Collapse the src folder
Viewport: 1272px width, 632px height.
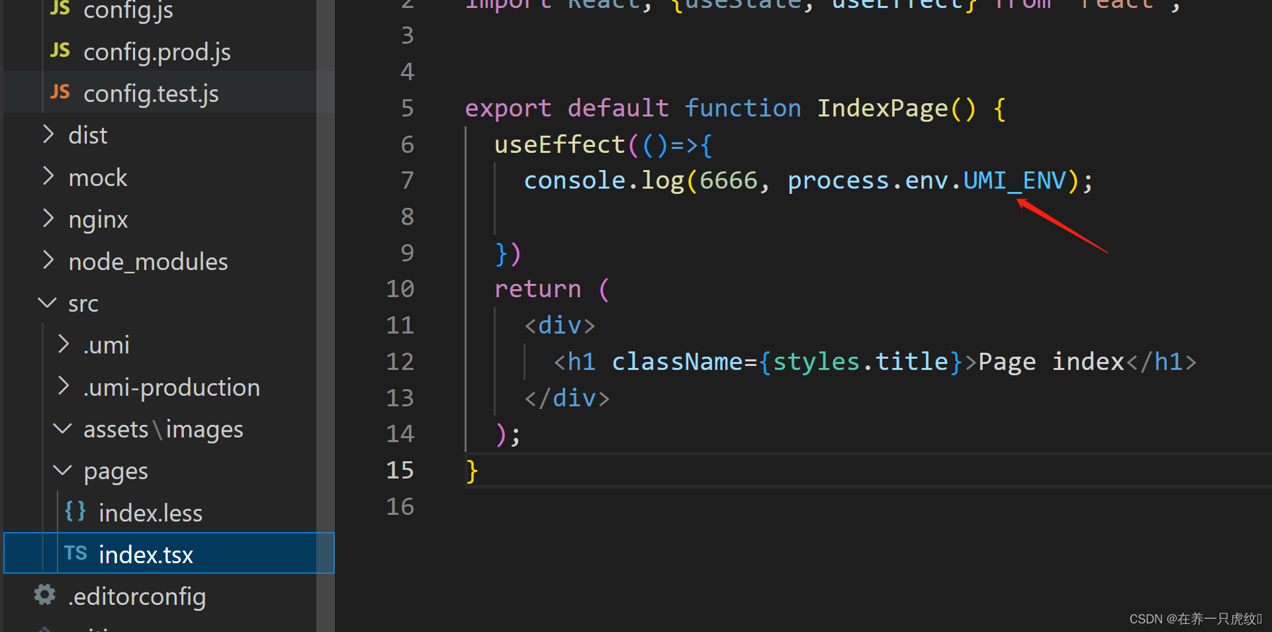tap(46, 302)
